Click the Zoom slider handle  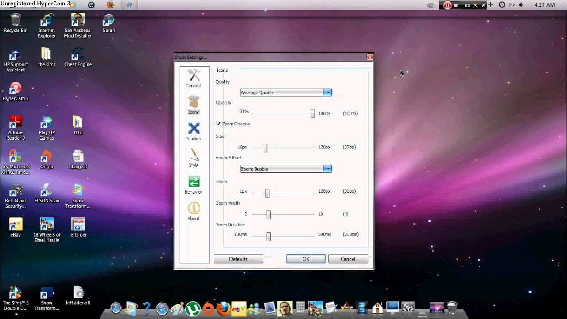(267, 193)
